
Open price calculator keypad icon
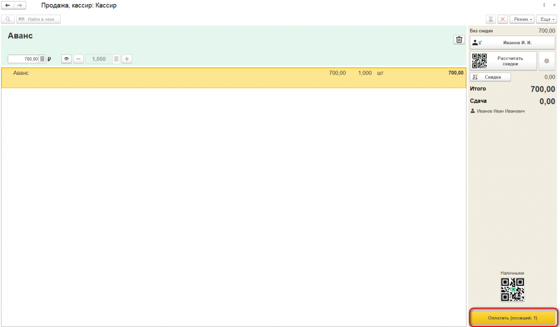(x=42, y=59)
